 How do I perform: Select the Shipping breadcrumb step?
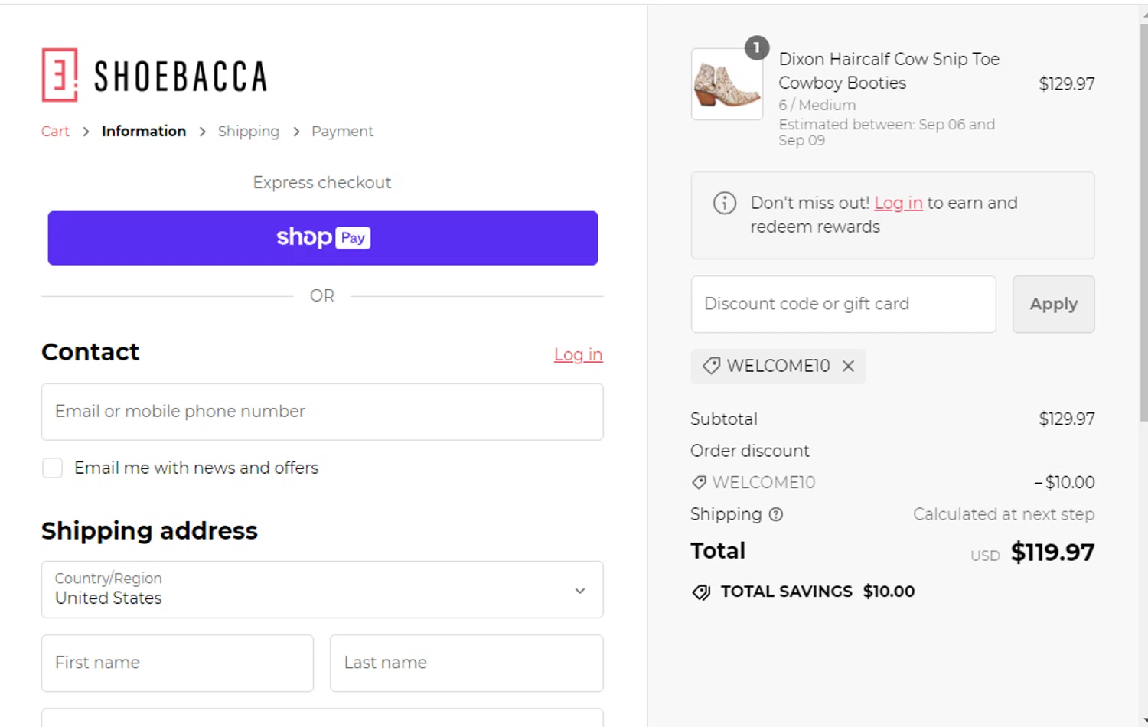click(249, 132)
